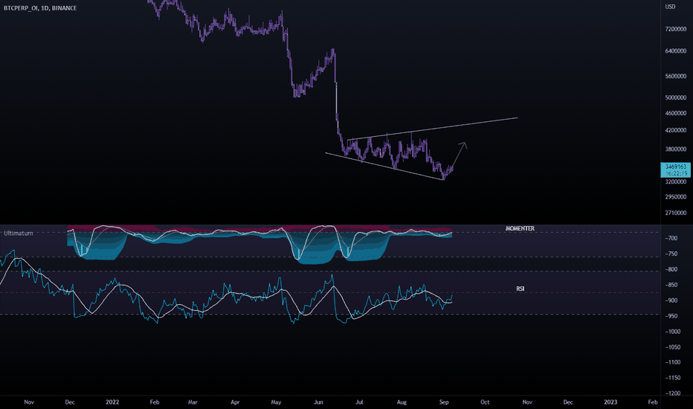Select the upper rising trendline drawing
This screenshot has height=409, width=693.
pos(432,129)
